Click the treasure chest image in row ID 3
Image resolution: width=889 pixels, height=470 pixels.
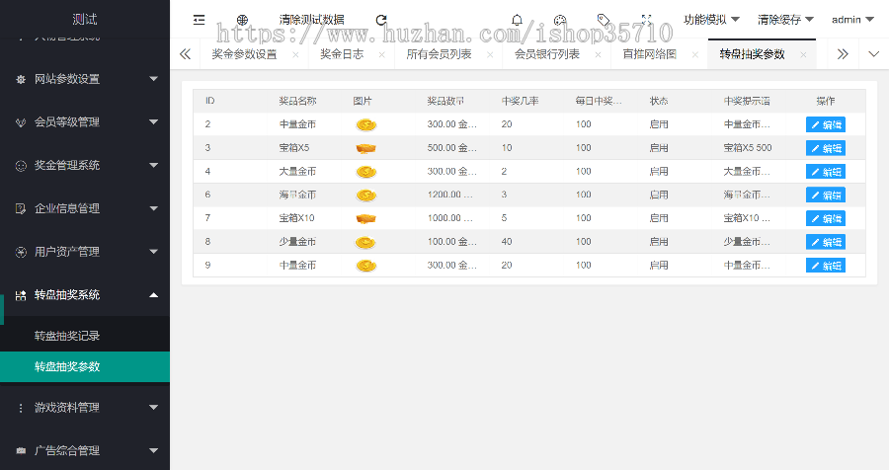point(366,148)
